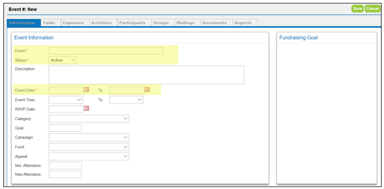384x189 pixels.
Task: Click the Event name input field
Action: [106, 51]
